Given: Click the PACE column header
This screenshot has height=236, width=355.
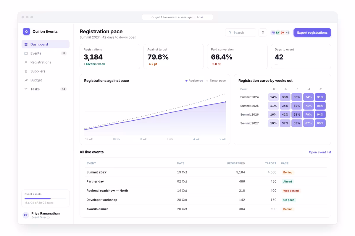Looking at the screenshot, I should 285,163.
